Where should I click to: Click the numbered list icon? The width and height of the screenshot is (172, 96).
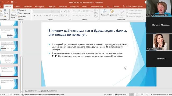(x=79, y=11)
